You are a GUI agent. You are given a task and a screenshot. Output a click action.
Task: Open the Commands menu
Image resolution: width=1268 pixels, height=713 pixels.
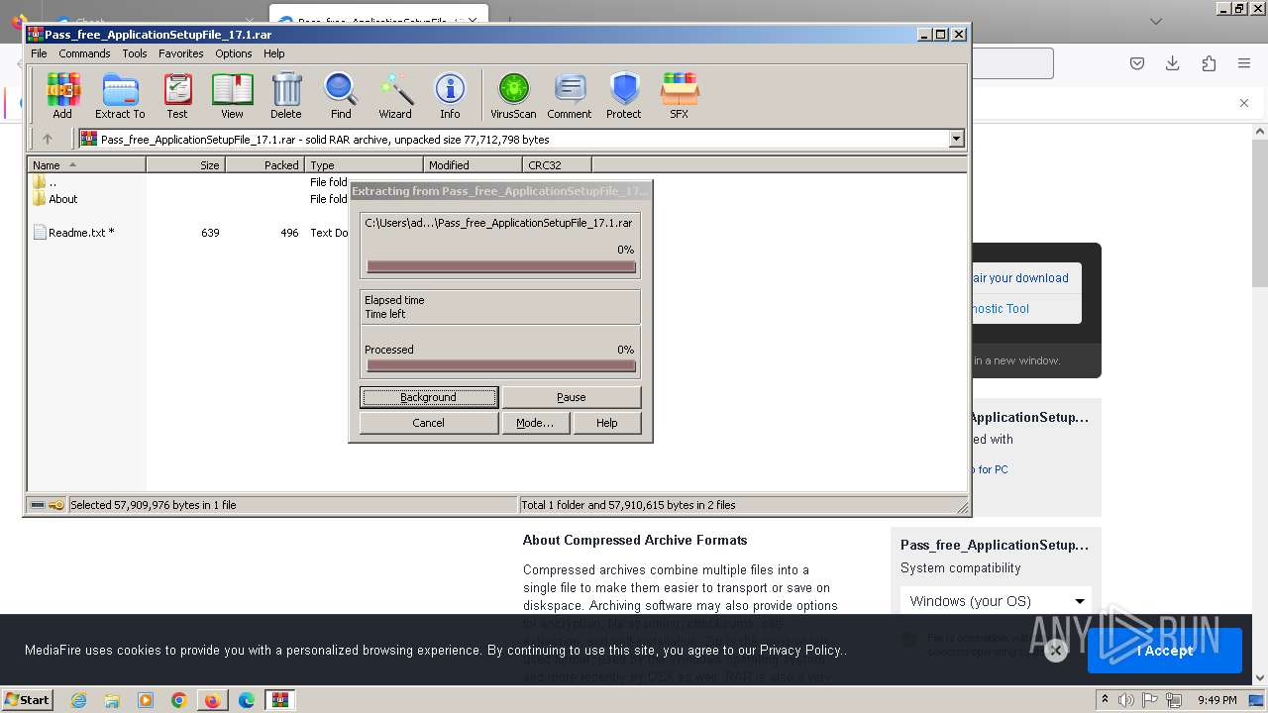84,53
